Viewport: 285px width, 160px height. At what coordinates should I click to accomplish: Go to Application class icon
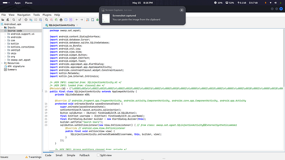point(66,20)
